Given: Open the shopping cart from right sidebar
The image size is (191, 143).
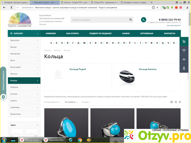Looking at the screenshot, I should point(184,41).
